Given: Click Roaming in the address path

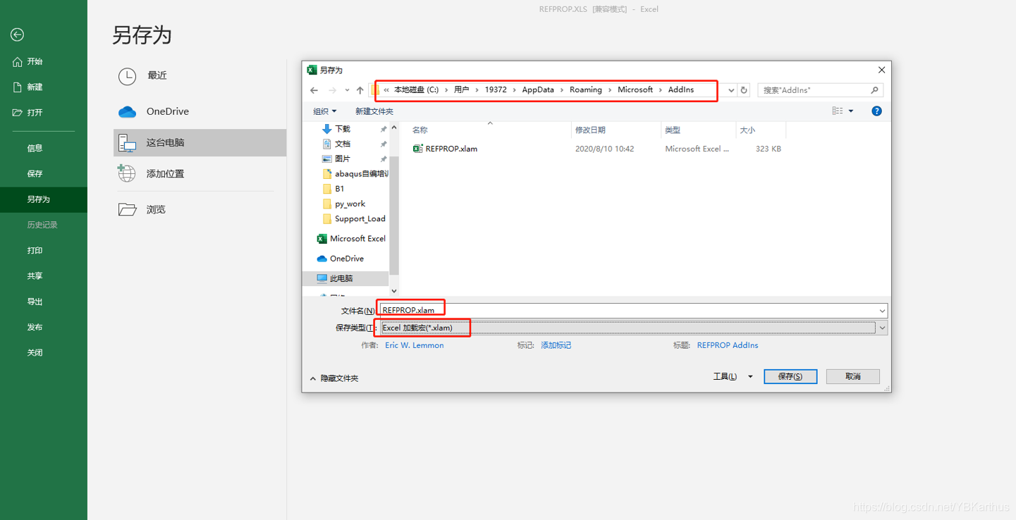Looking at the screenshot, I should click(x=586, y=89).
